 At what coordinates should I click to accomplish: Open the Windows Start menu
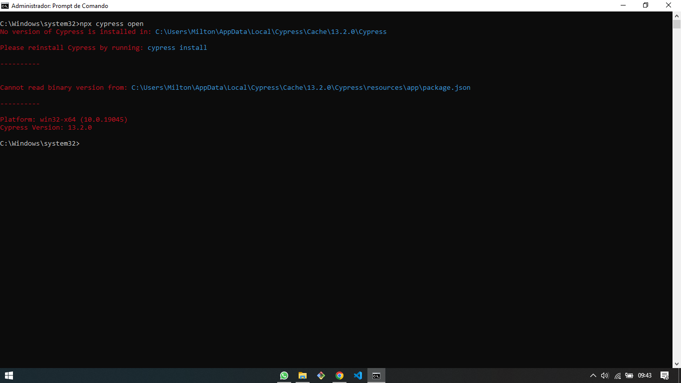(8, 376)
